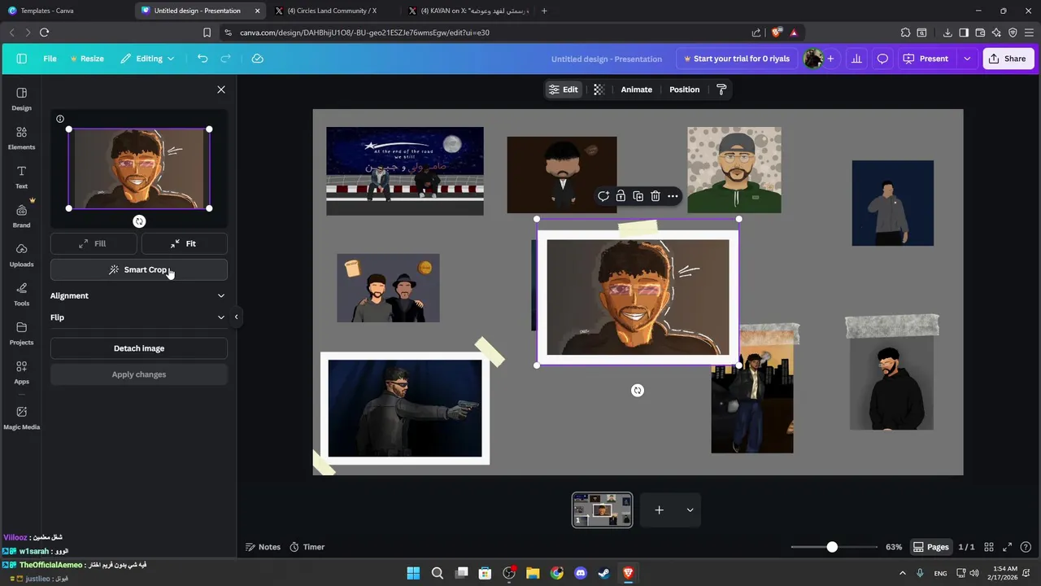The width and height of the screenshot is (1041, 586).
Task: Open the transparency checkerboard control
Action: pos(599,90)
